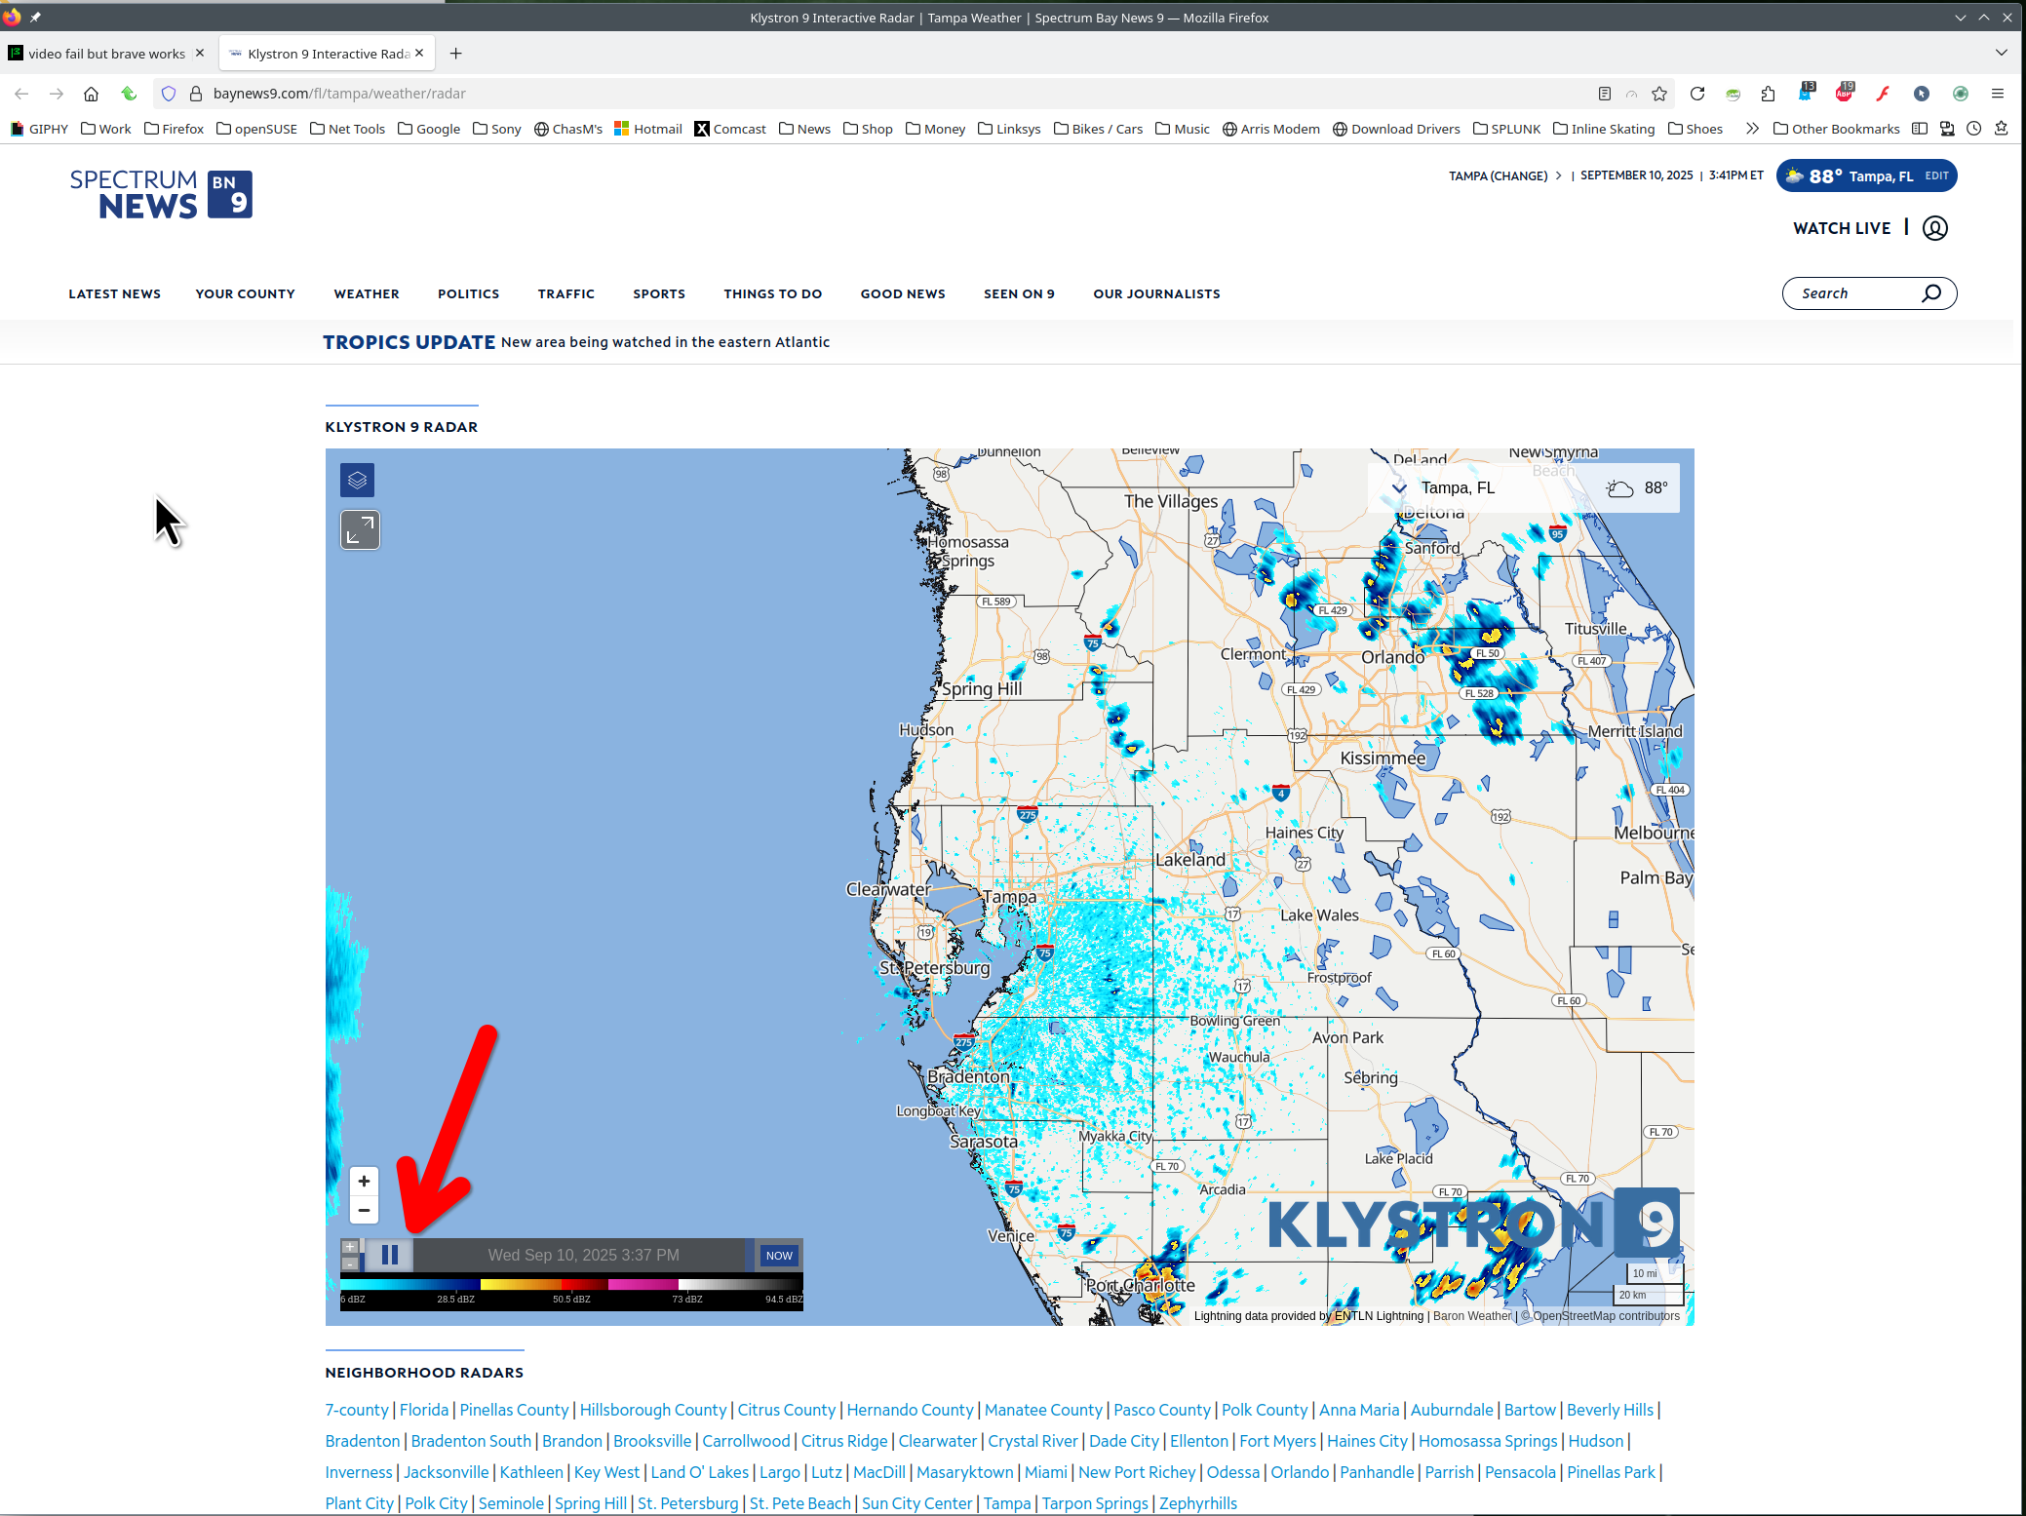Image resolution: width=2026 pixels, height=1516 pixels.
Task: Click the Firefox Home button
Action: pos(91,94)
